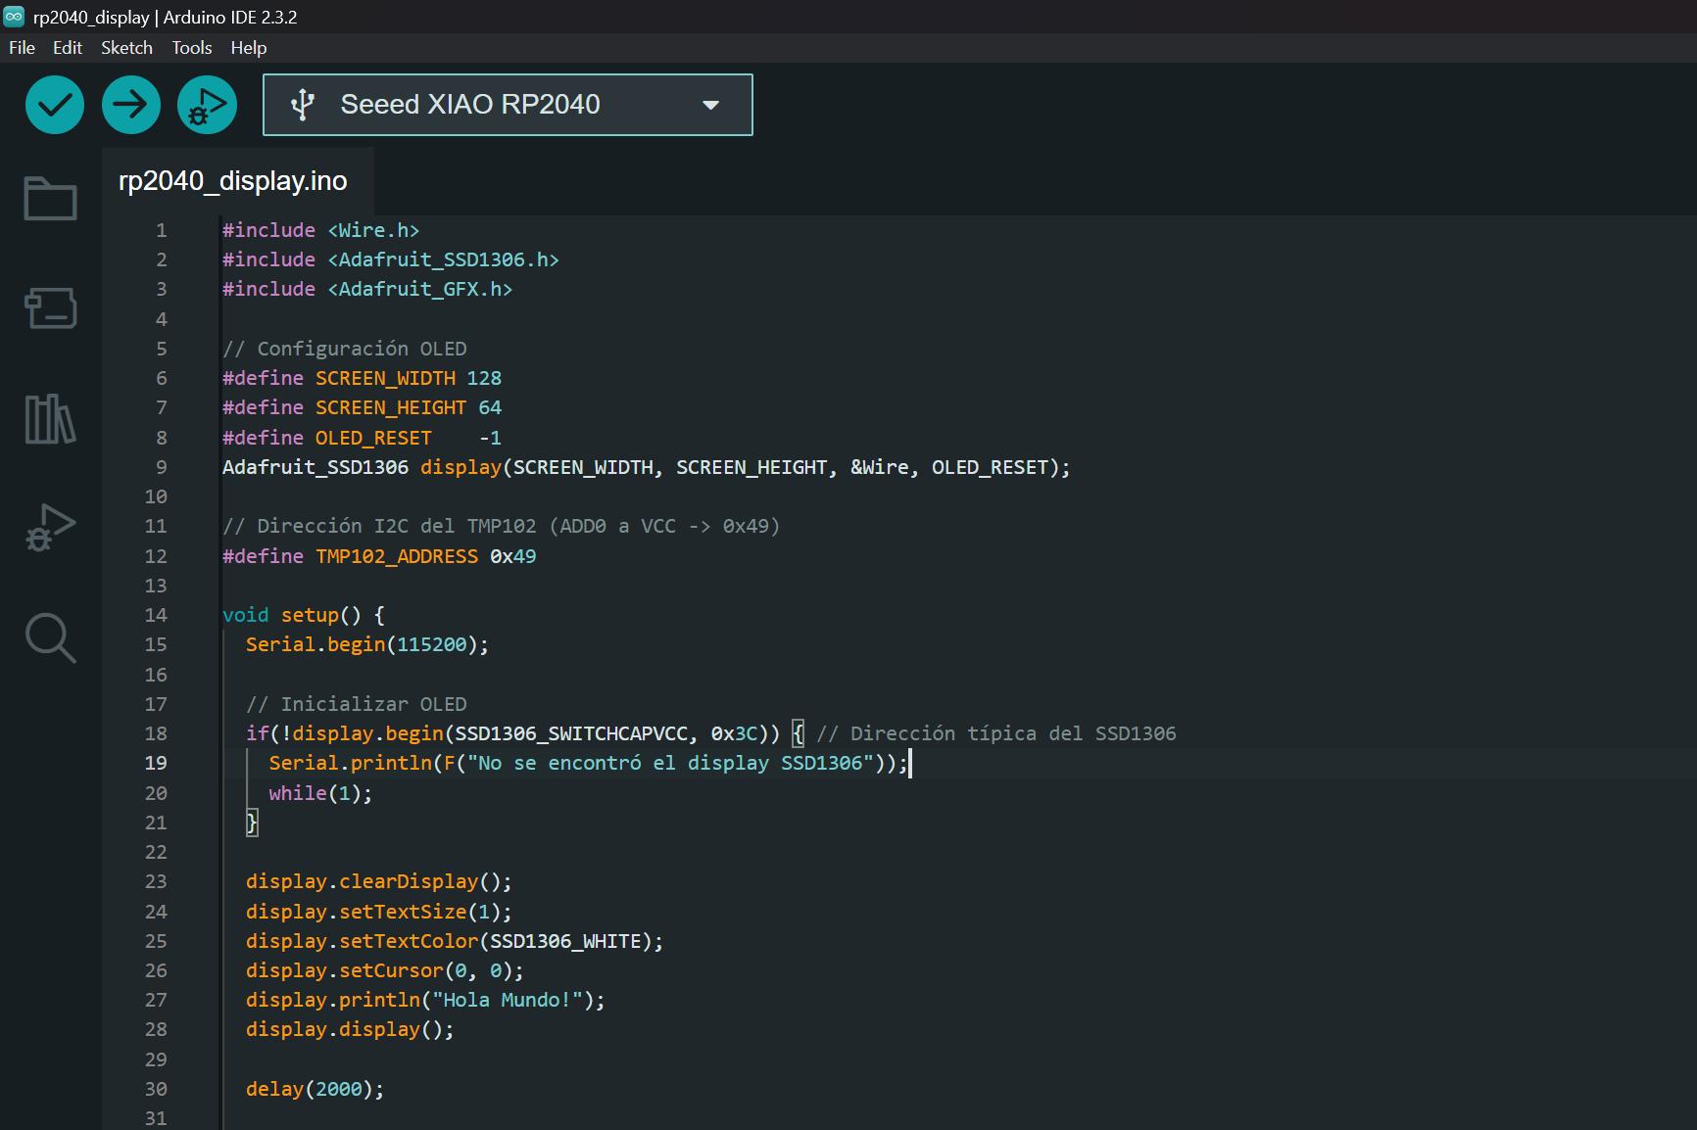Click the println "Hola Mundo!" line
1697x1130 pixels.
pyautogui.click(x=425, y=1000)
